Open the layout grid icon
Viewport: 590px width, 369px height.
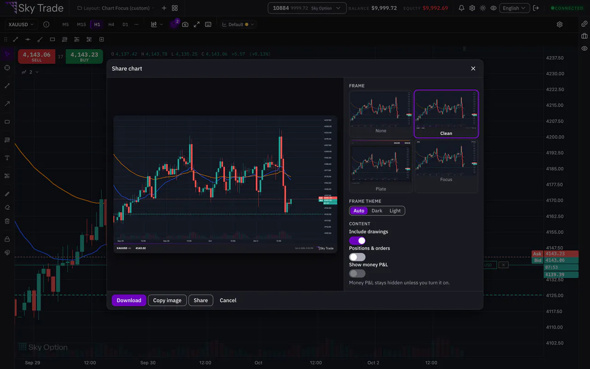tap(175, 8)
